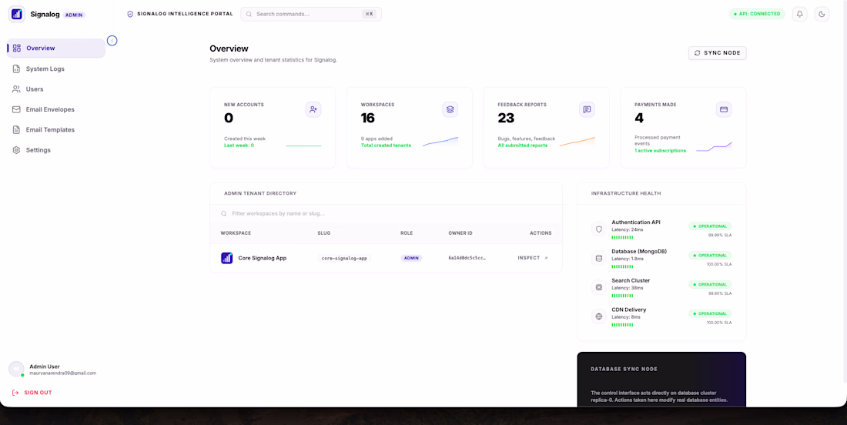Click the Authentication API shield icon
This screenshot has width=847, height=425.
(598, 229)
